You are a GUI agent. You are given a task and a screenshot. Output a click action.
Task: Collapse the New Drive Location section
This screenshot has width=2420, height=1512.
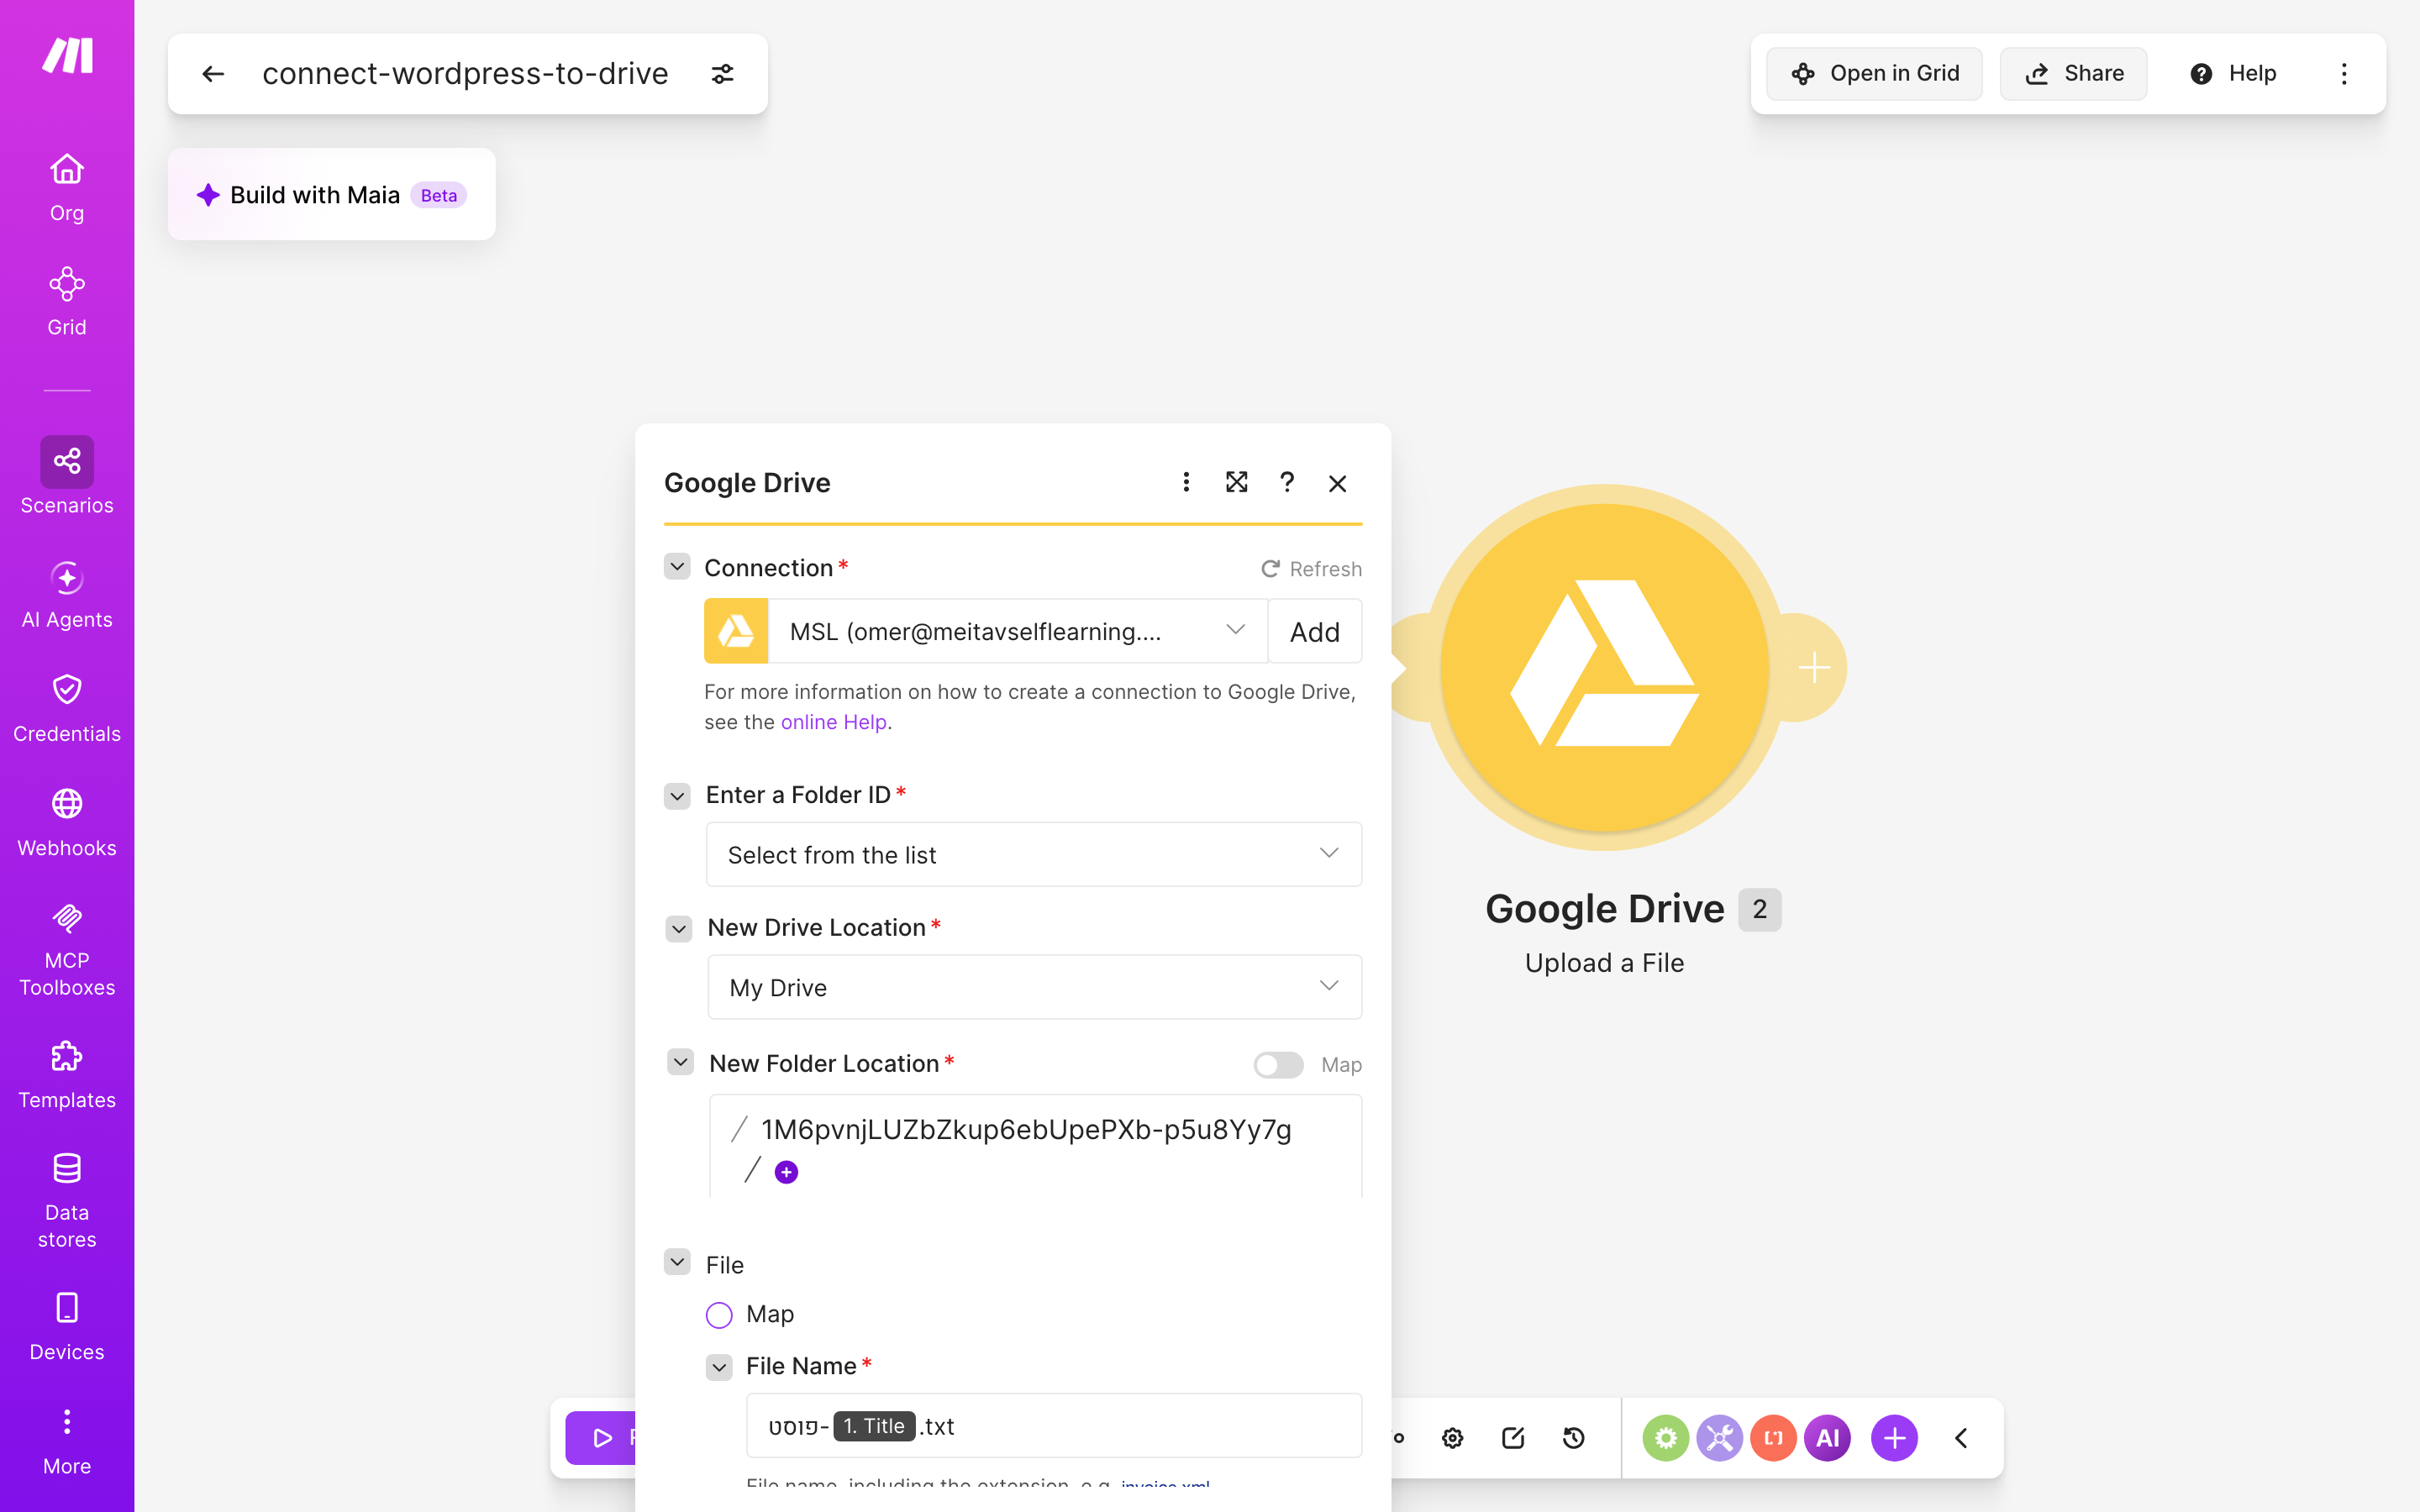click(679, 929)
